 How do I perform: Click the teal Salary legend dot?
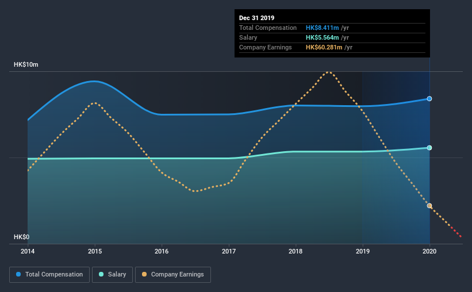click(101, 274)
